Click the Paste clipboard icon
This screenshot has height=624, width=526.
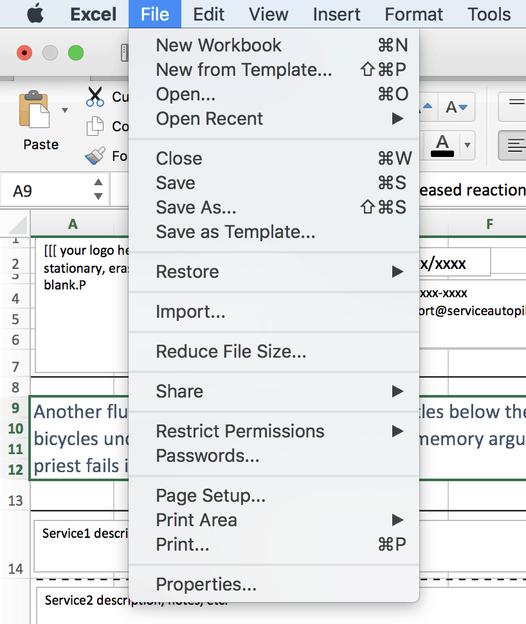(34, 109)
